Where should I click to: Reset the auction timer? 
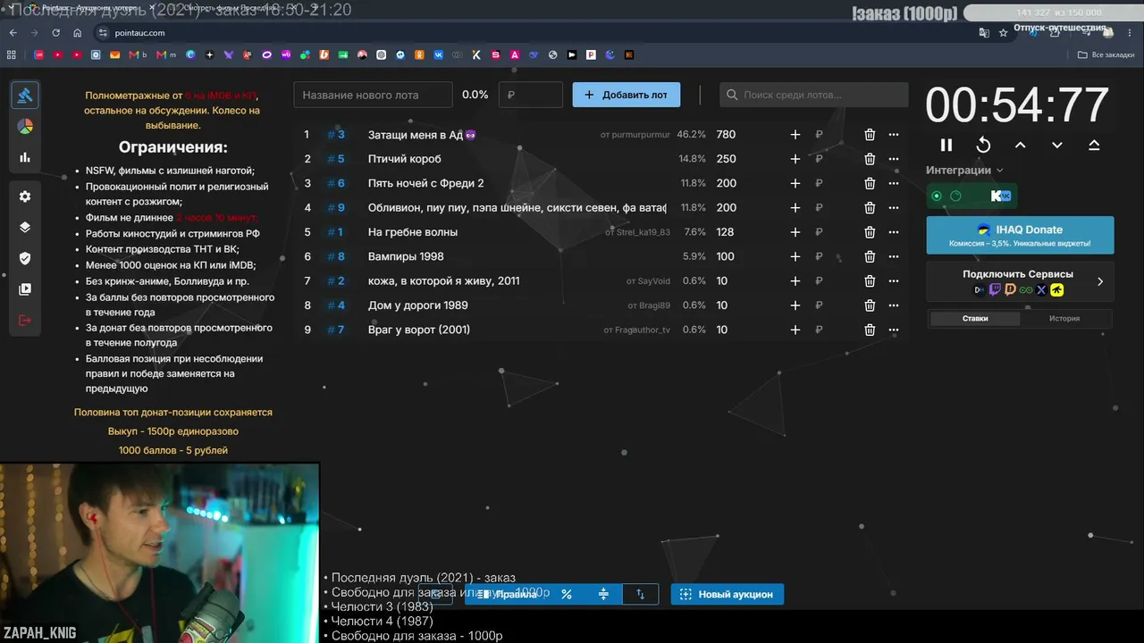click(983, 145)
